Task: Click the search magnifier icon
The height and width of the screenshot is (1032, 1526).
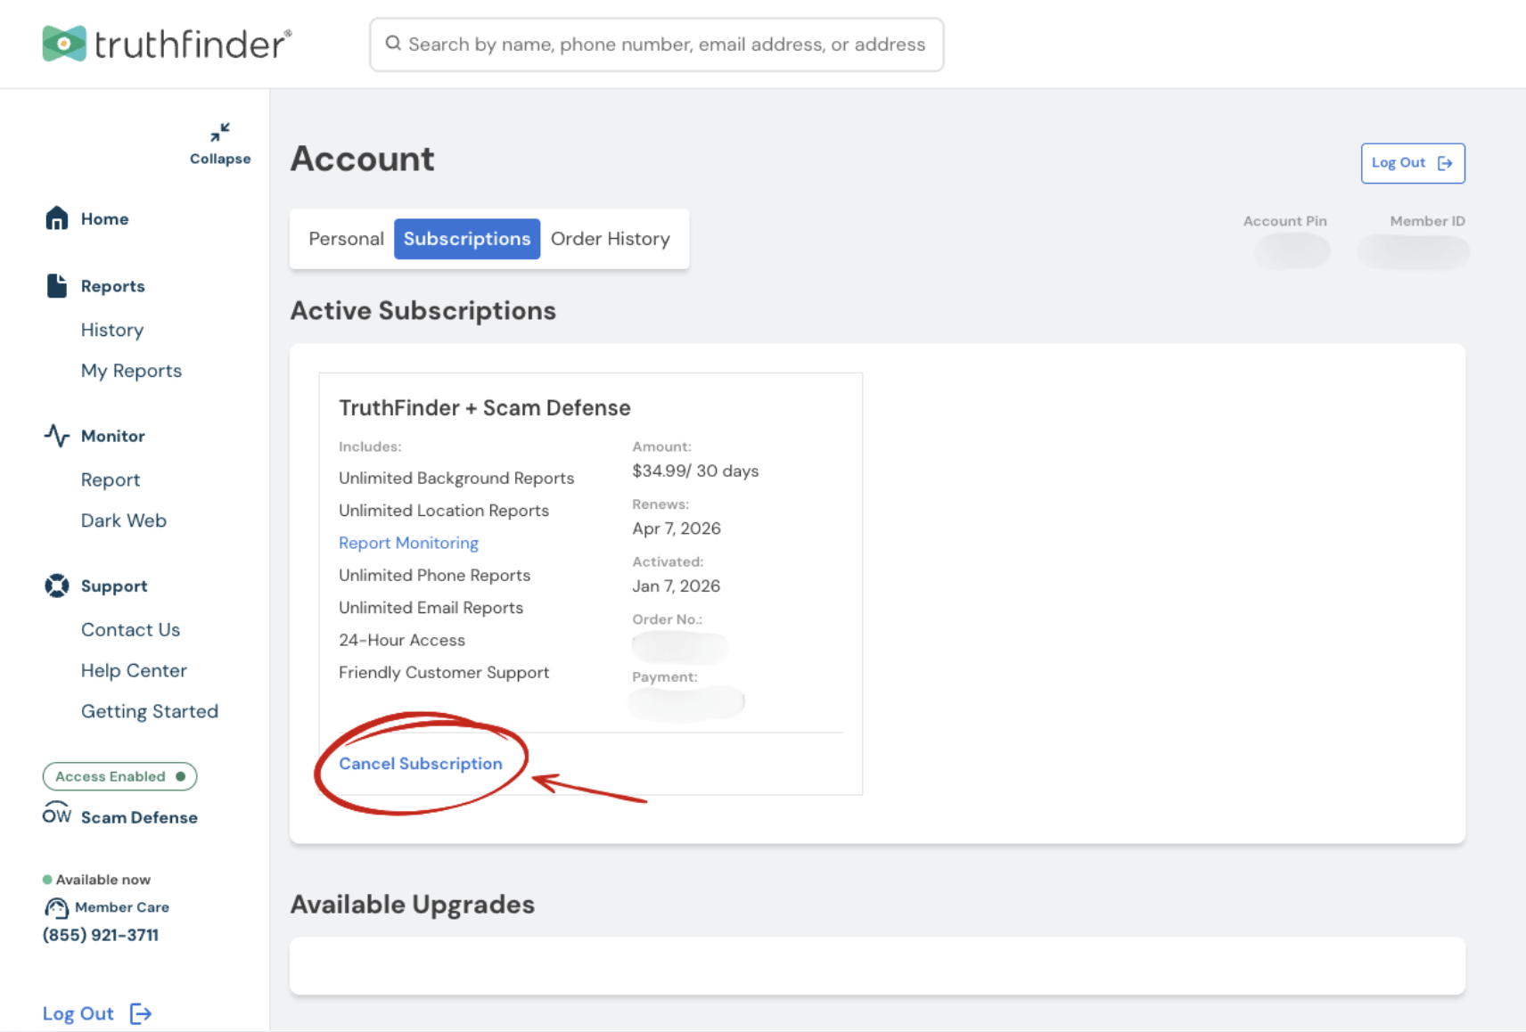Action: (x=393, y=44)
